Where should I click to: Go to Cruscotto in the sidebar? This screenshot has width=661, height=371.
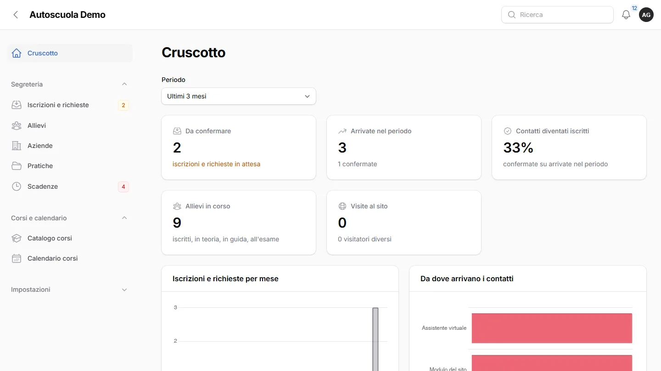70,53
